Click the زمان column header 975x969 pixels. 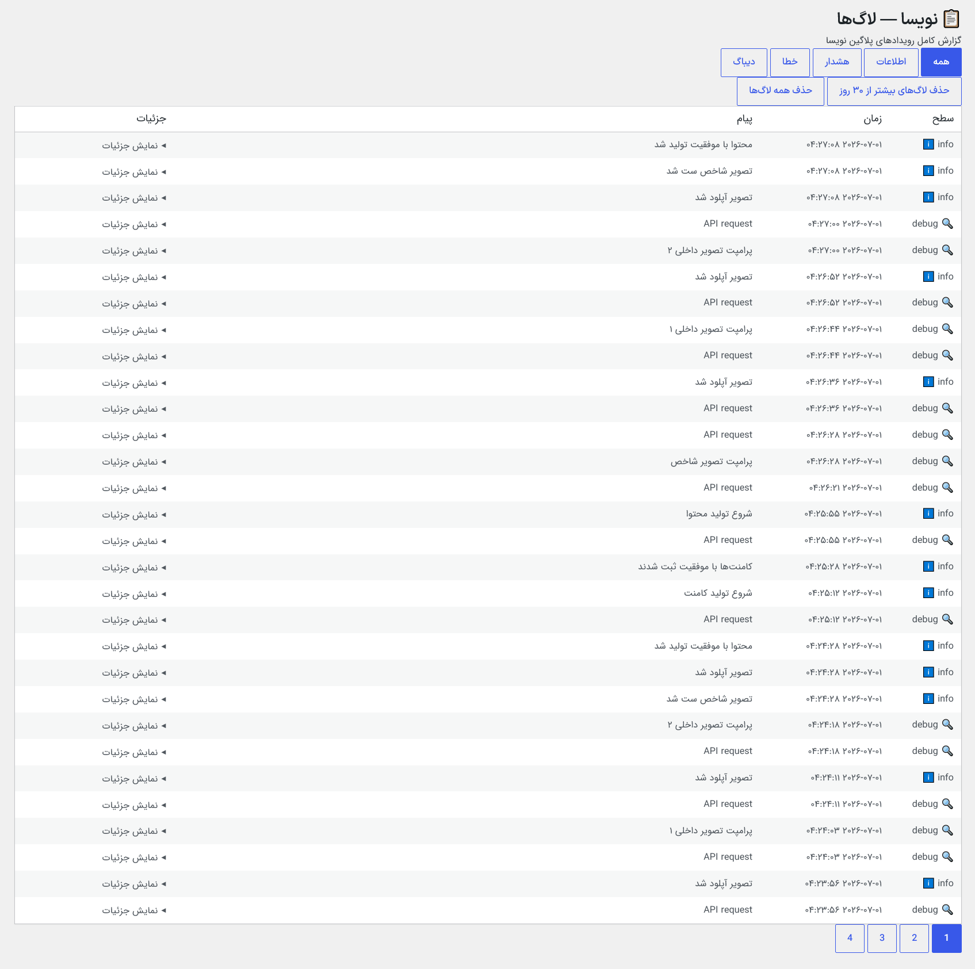point(872,119)
